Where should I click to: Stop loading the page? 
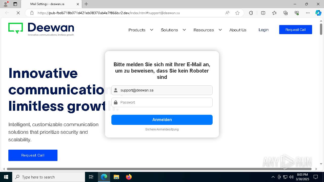18,13
